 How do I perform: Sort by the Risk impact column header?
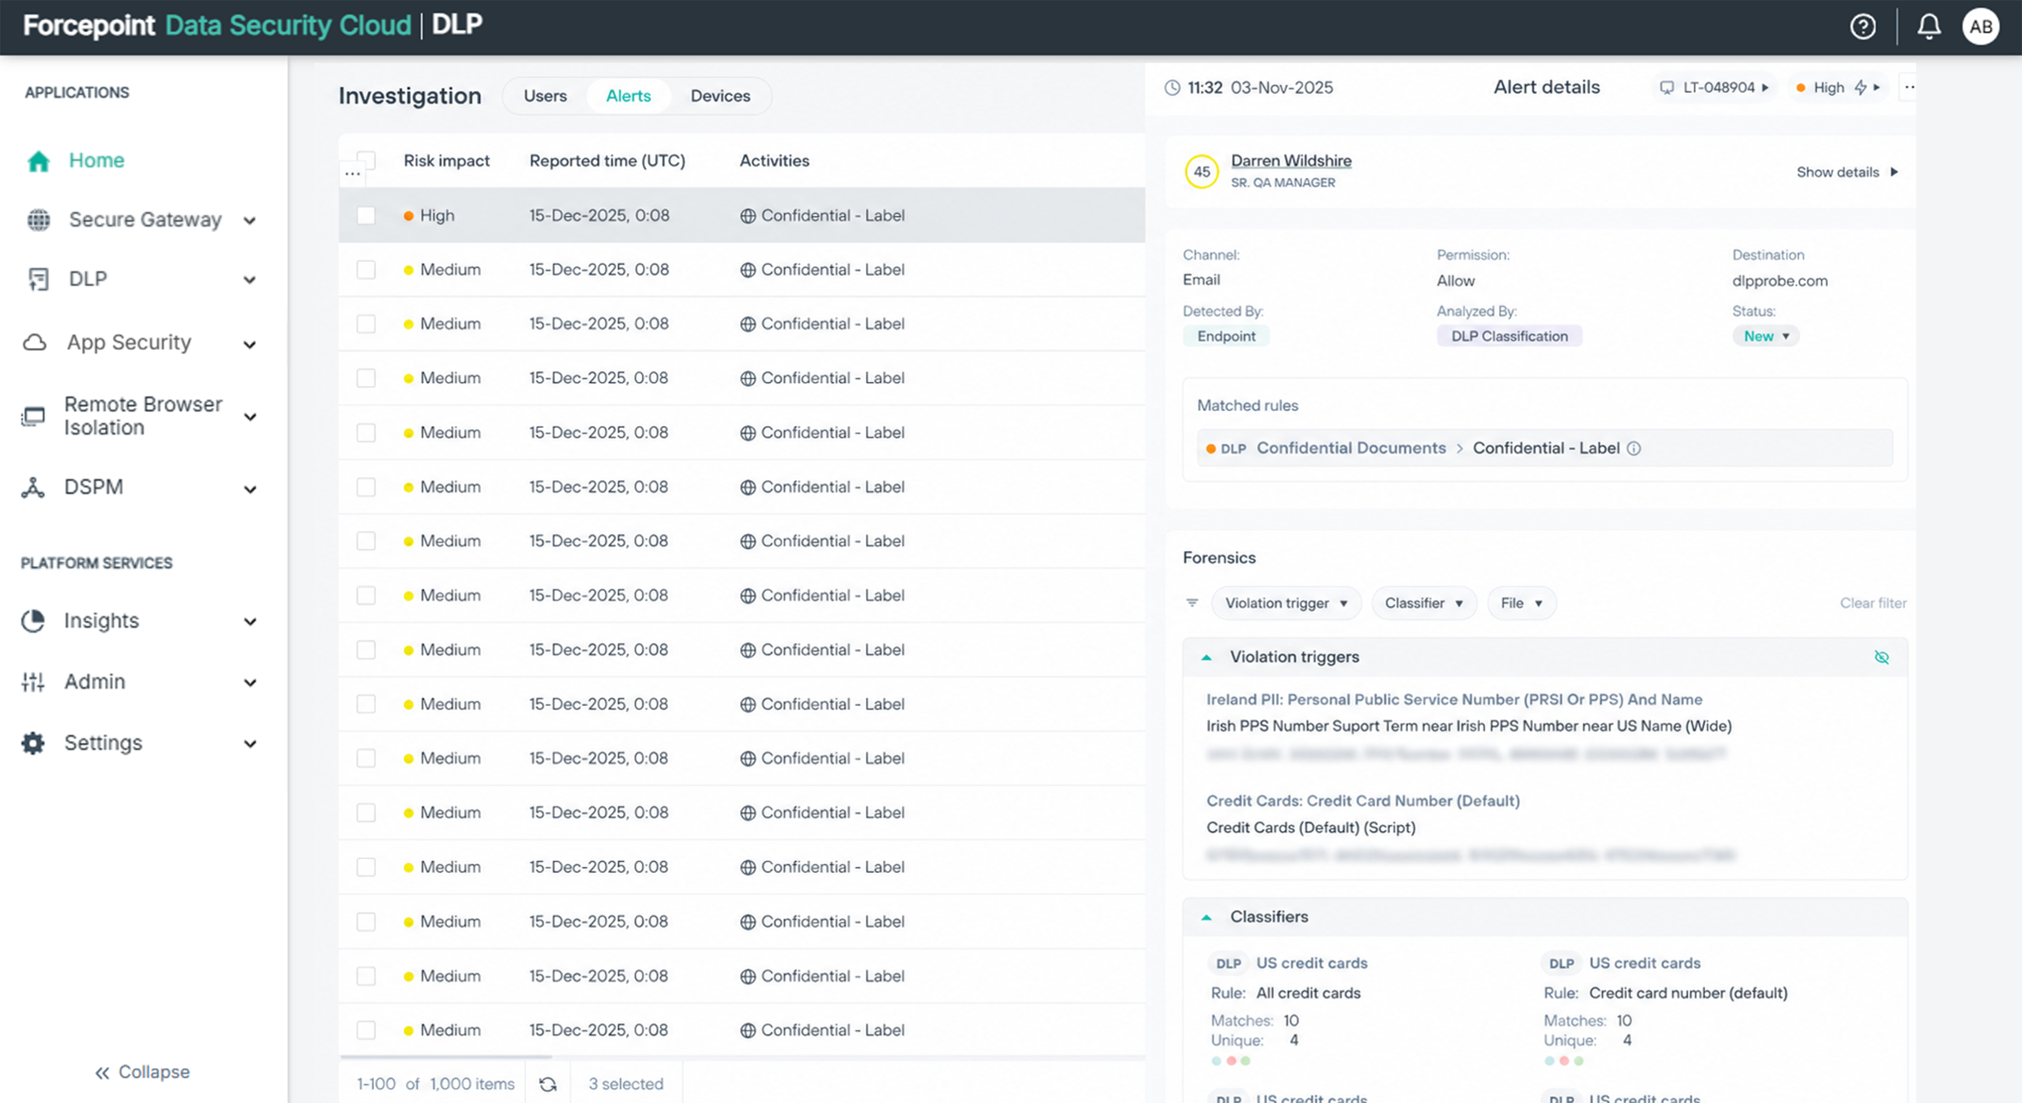(446, 161)
